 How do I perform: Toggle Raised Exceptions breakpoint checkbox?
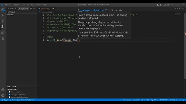tap(10, 92)
